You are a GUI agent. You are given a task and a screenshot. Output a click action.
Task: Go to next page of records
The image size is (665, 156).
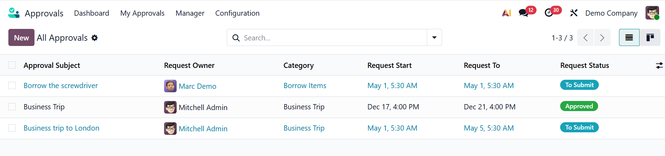coord(602,38)
